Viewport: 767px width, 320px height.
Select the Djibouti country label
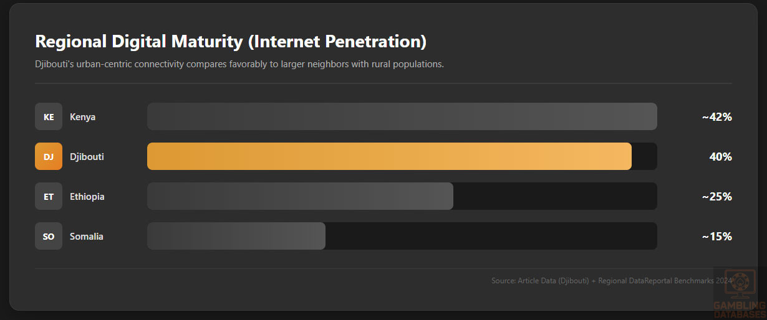(x=87, y=156)
